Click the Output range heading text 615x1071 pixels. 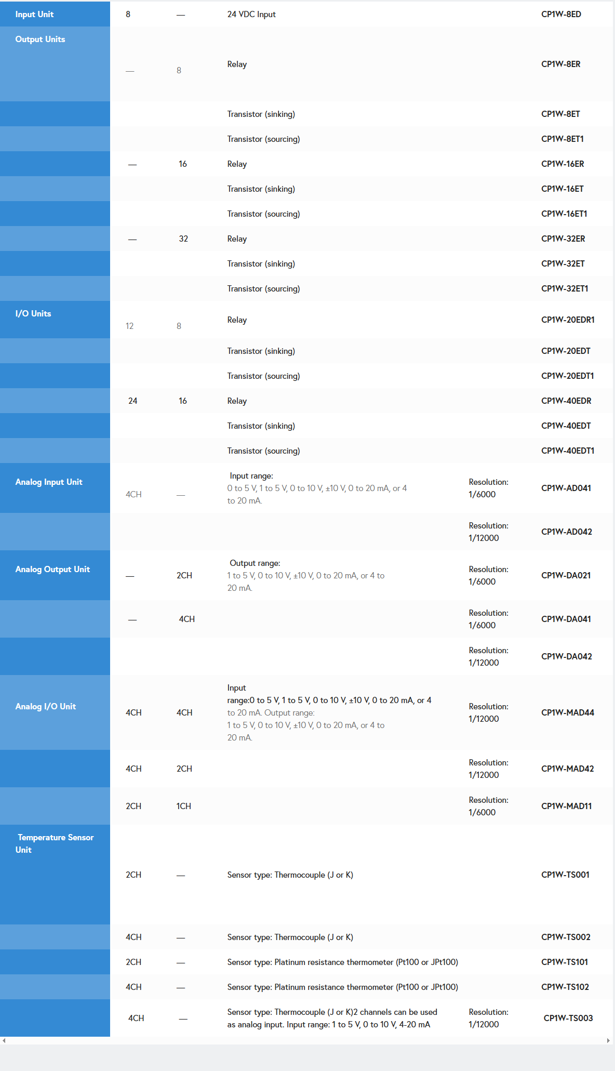click(x=255, y=563)
